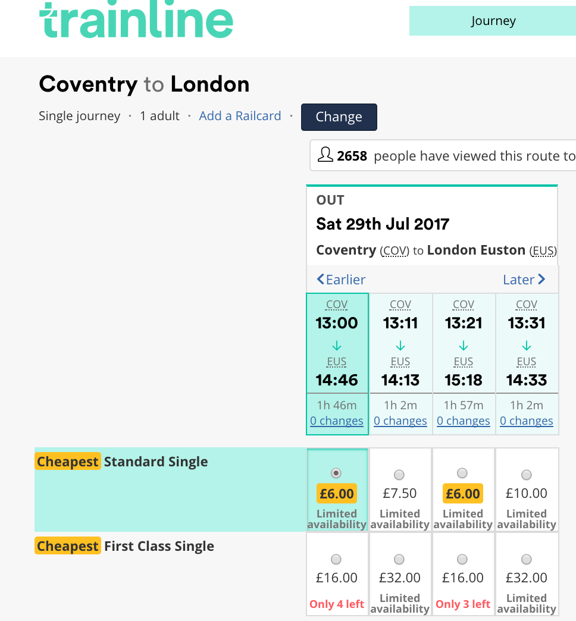Choose the £32.00 First Class fare at 13:31
Viewport: 576px width, 621px height.
click(527, 559)
